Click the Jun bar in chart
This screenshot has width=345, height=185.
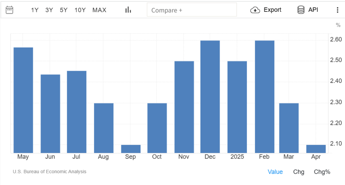(x=50, y=114)
